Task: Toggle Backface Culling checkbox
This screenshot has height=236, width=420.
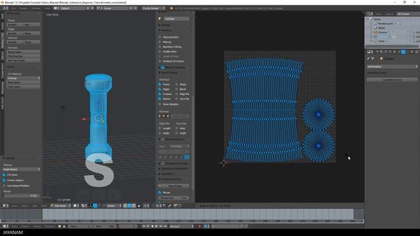Action: point(160,47)
